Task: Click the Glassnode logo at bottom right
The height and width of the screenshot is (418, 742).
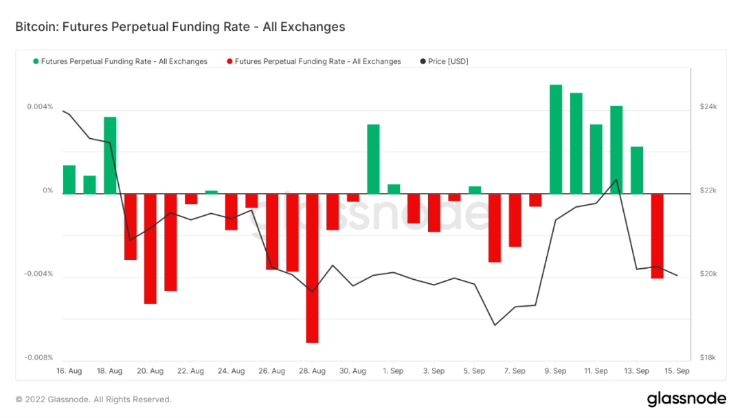Action: tap(686, 399)
